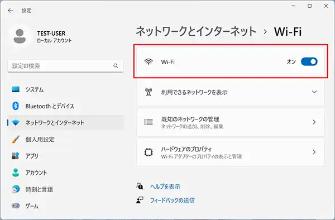
Task: Click the Bluetooth icon in sidebar
Action: pos(16,106)
